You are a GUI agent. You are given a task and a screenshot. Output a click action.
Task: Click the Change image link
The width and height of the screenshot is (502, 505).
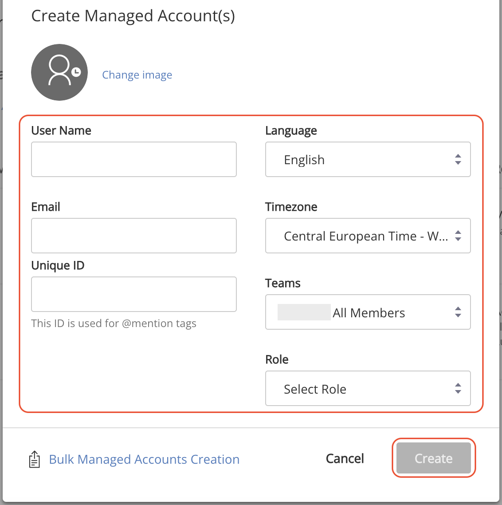click(137, 75)
